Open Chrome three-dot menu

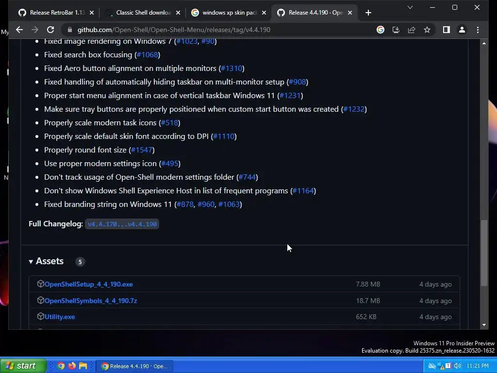[478, 30]
